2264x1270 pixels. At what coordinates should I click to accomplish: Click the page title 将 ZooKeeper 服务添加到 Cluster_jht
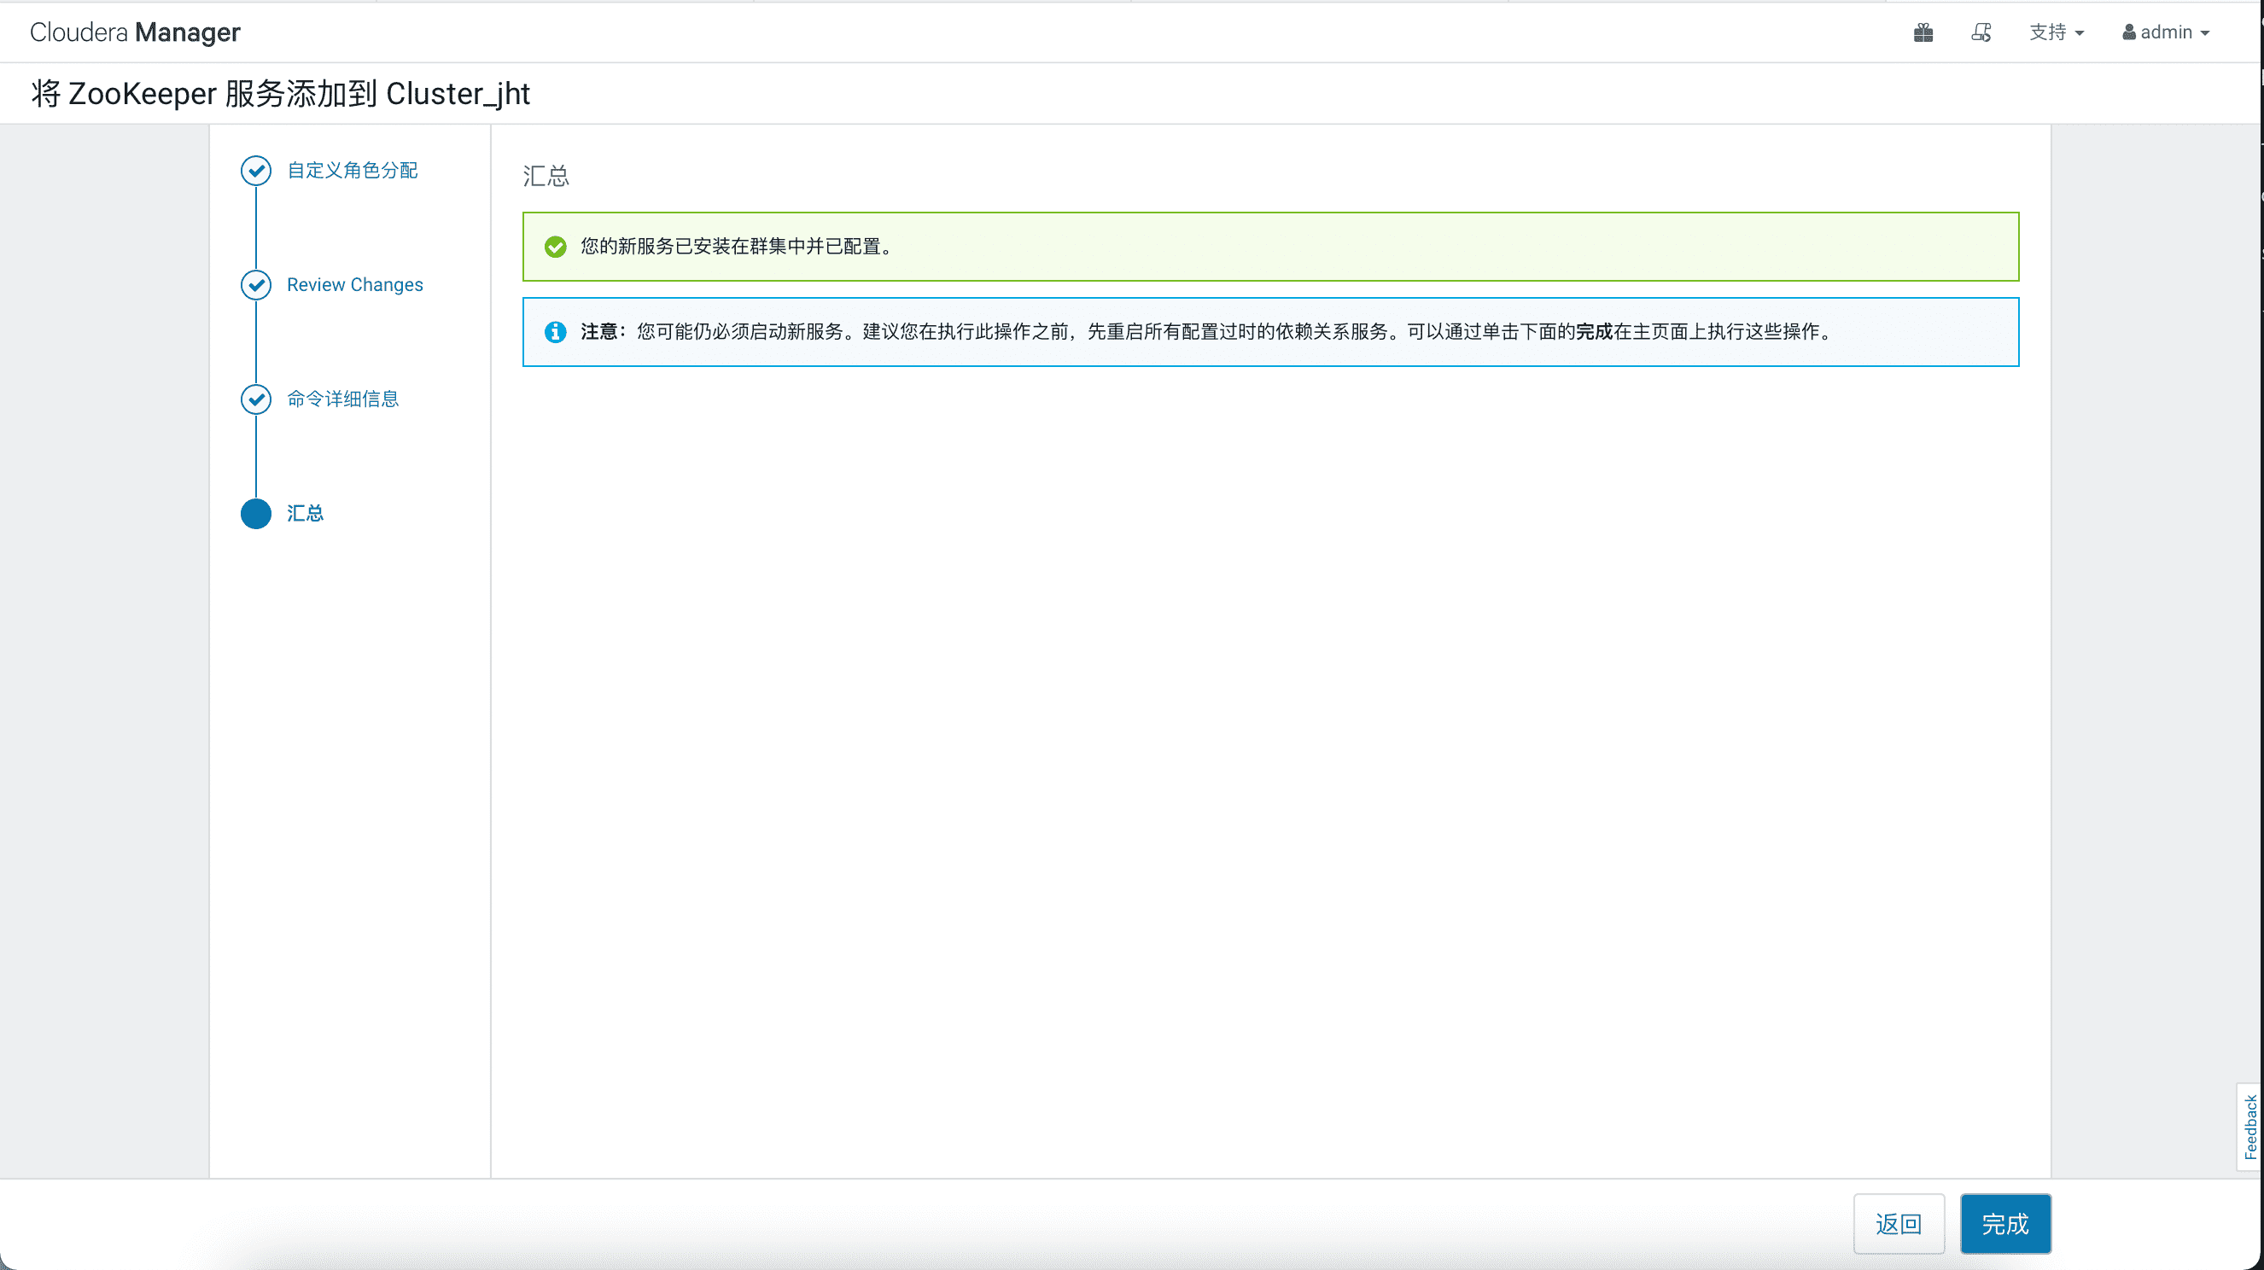point(280,93)
